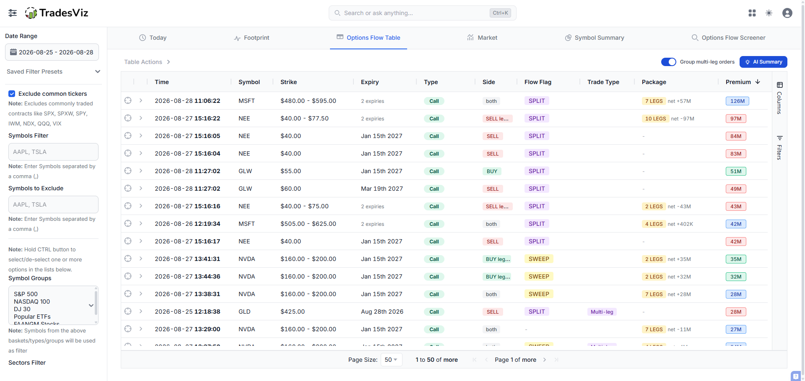805x381 pixels.
Task: Go to the next page arrow
Action: coord(545,360)
